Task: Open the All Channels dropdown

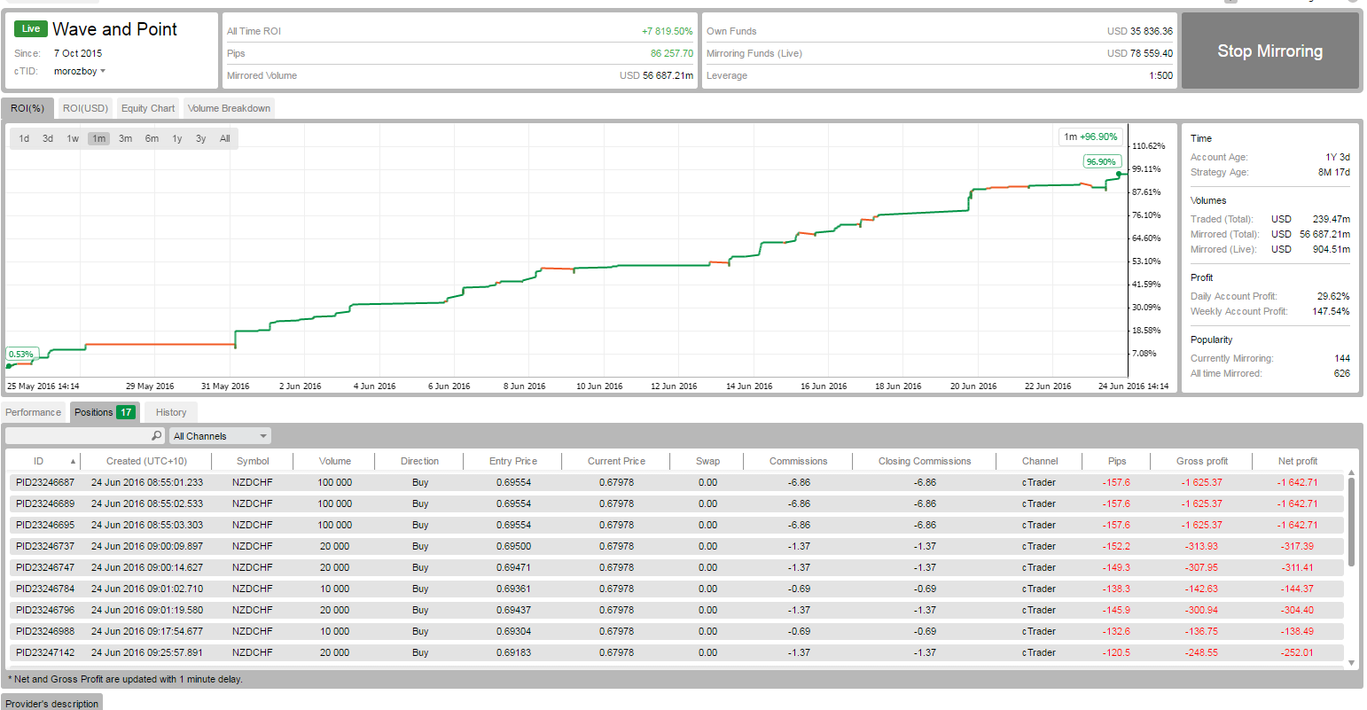Action: pos(220,436)
